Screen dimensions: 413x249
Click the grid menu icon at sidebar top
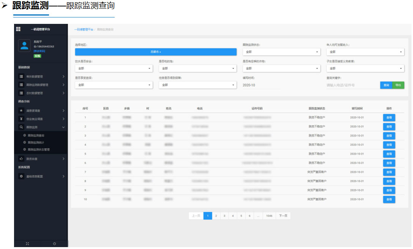tap(18, 29)
